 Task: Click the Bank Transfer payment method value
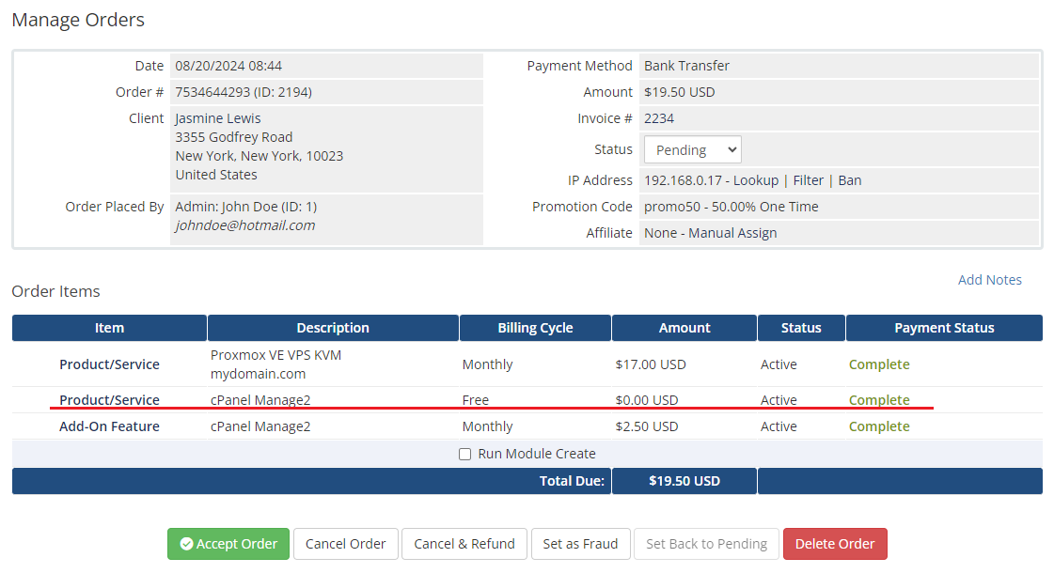(x=687, y=66)
